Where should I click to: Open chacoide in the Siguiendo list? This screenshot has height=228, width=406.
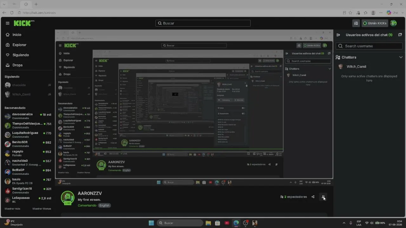click(x=28, y=85)
